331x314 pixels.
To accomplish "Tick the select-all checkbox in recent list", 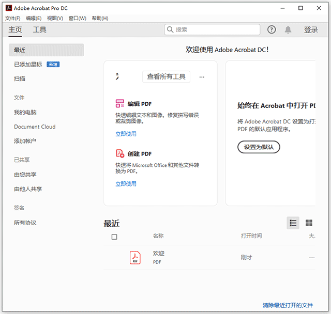I will tap(114, 237).
